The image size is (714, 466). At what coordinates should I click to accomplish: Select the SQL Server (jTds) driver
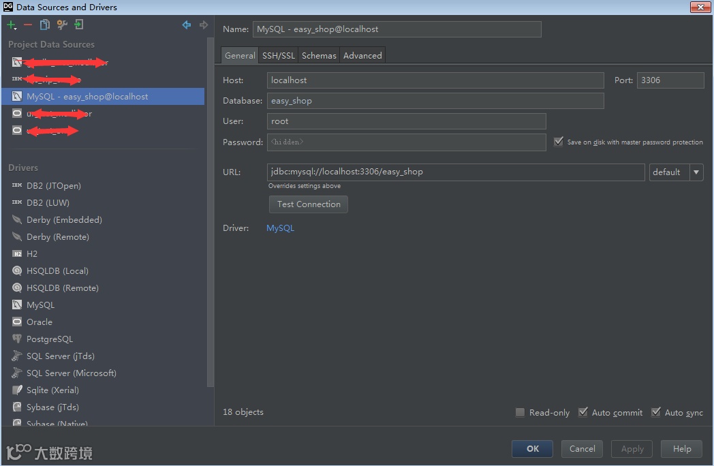[x=60, y=356]
